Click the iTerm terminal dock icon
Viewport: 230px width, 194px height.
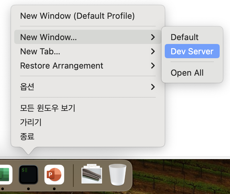tap(28, 175)
